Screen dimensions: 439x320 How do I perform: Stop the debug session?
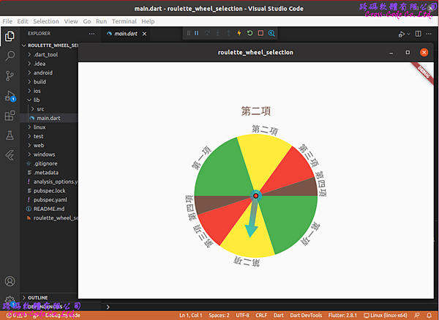click(x=260, y=34)
